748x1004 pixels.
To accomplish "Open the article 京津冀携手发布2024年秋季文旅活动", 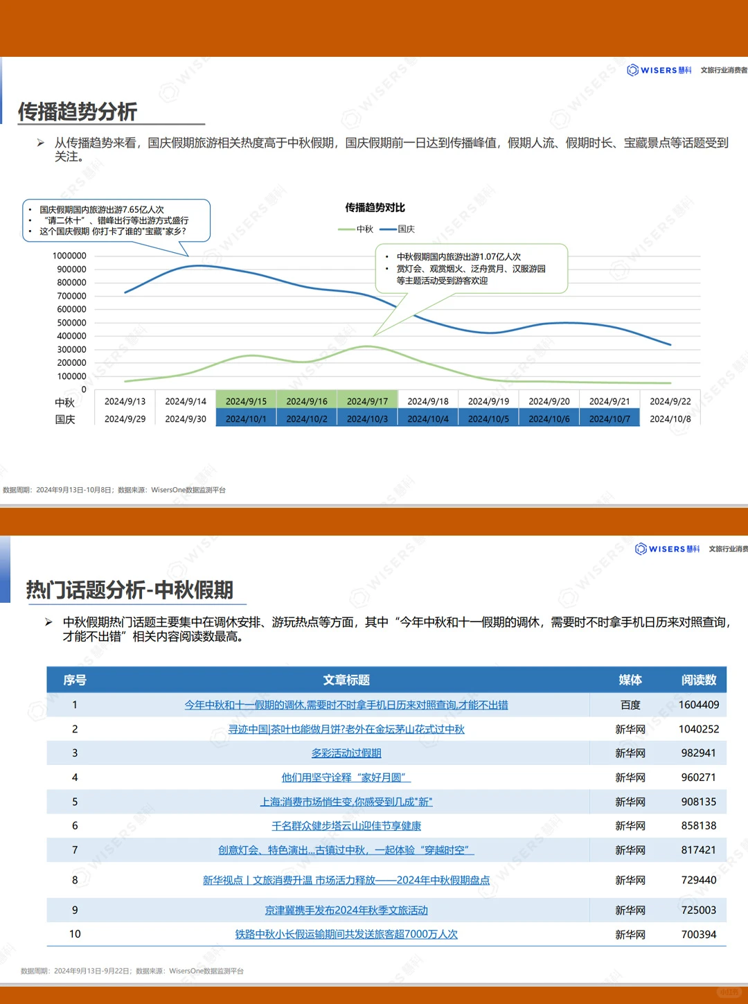I will click(349, 910).
